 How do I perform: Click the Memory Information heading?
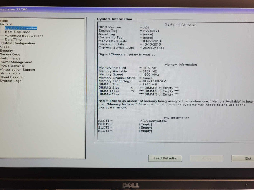(181, 65)
